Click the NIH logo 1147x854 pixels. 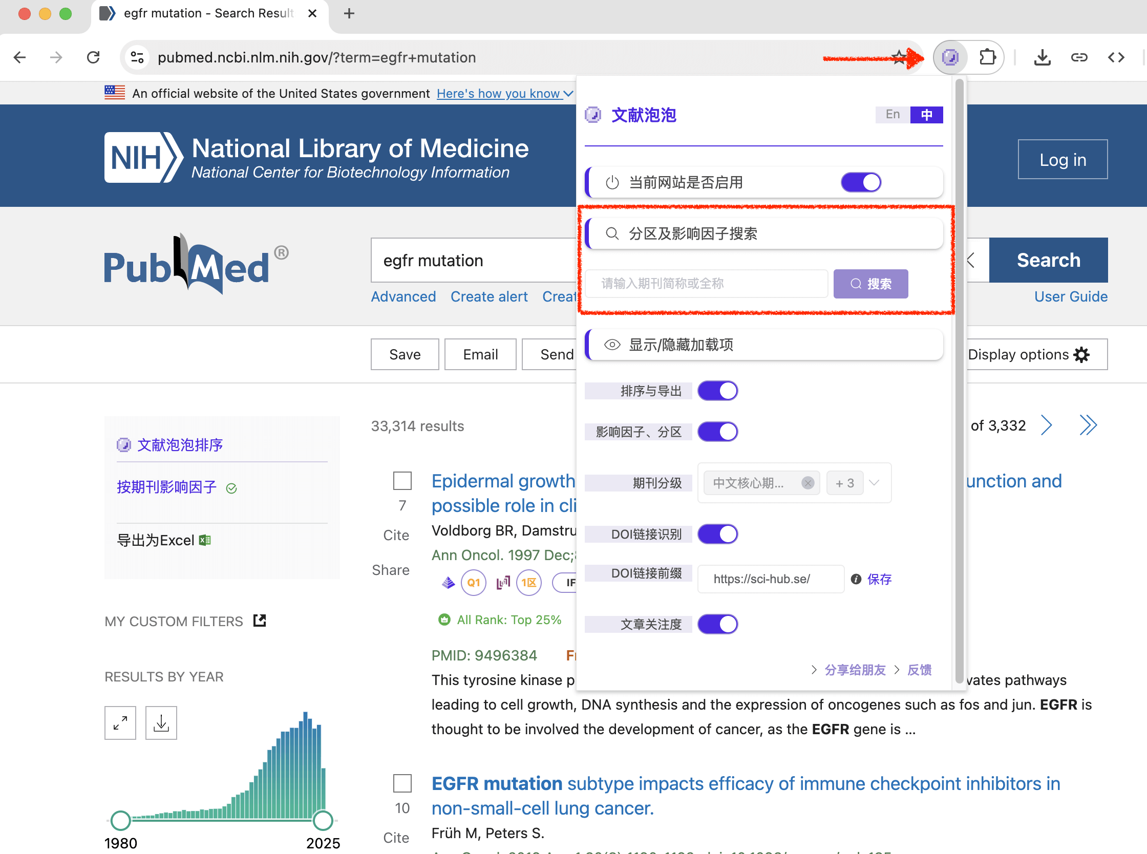(144, 157)
